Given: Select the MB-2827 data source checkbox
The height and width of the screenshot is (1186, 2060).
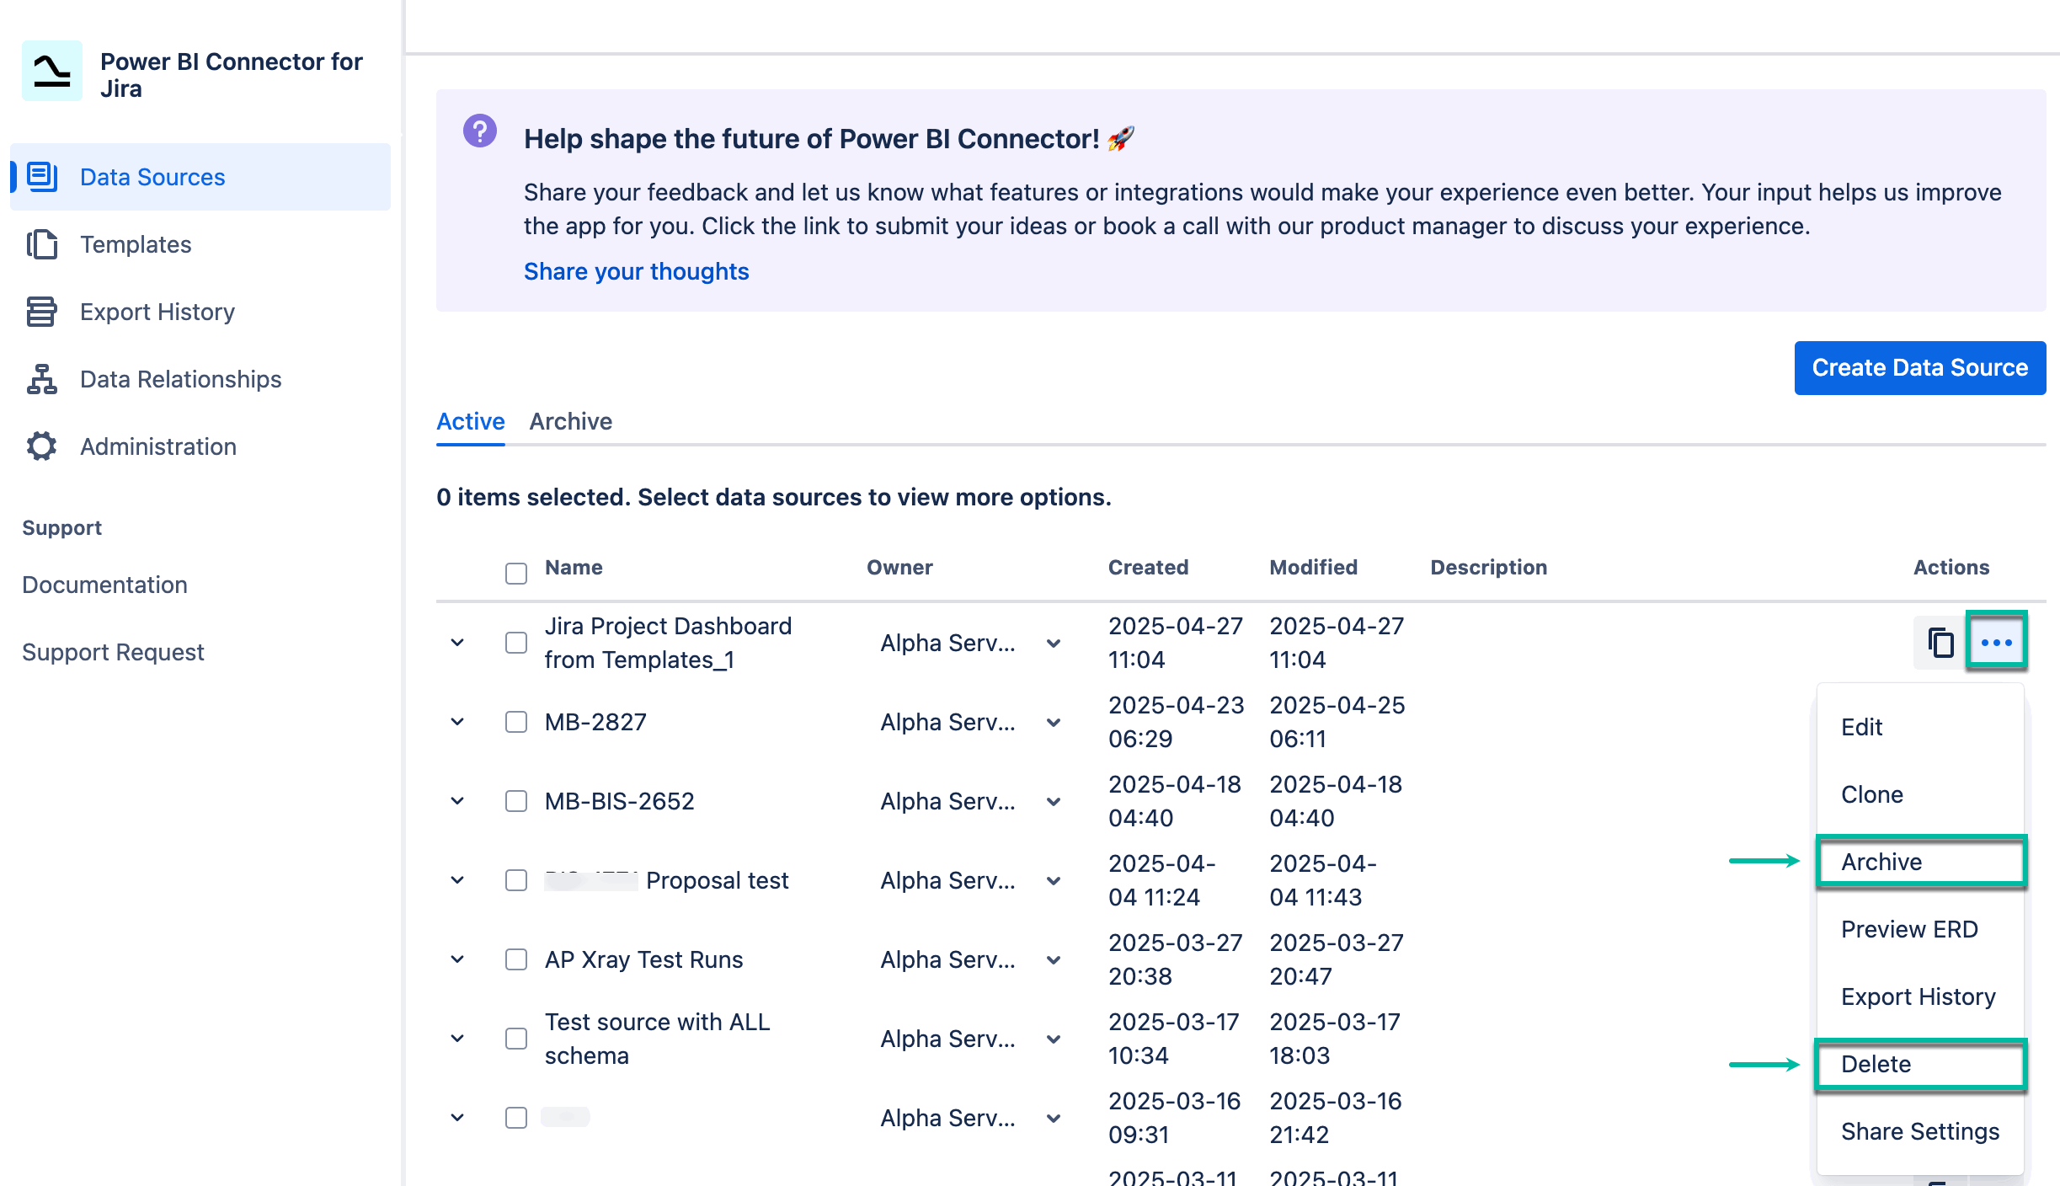Looking at the screenshot, I should point(515,722).
